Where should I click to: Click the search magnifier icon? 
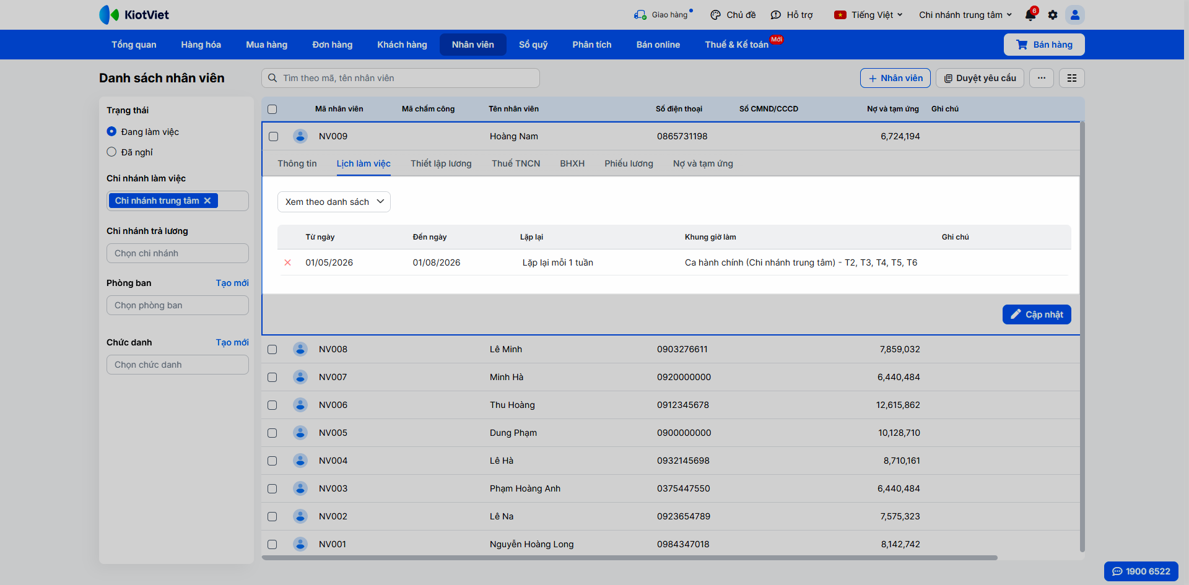[272, 78]
